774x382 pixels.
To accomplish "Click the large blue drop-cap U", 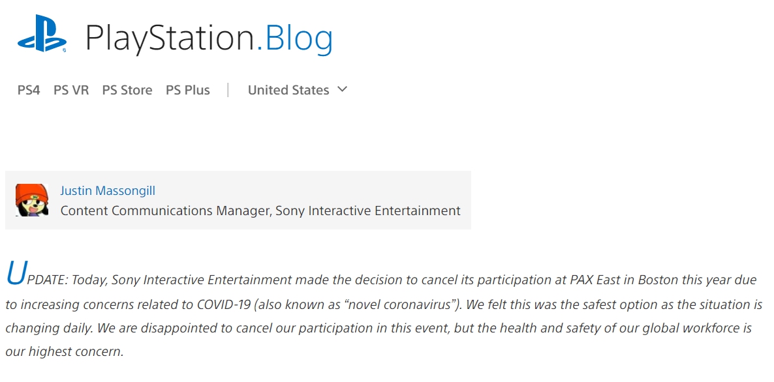I will pos(16,273).
